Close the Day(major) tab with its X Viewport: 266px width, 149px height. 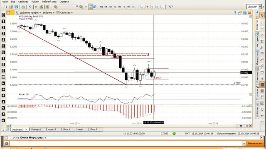26,130
